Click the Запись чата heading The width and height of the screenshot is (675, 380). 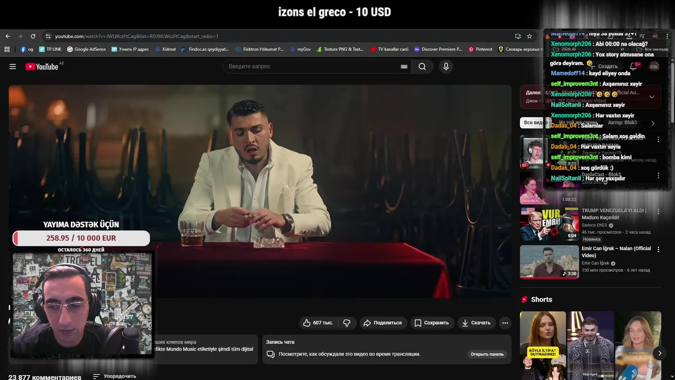(280, 342)
